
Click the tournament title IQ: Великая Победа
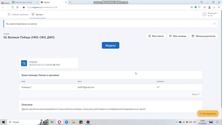29,37
